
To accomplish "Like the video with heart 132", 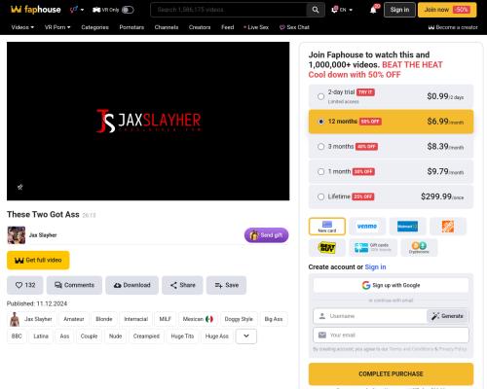I will pos(25,285).
